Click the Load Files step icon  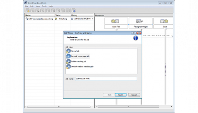click(115, 21)
